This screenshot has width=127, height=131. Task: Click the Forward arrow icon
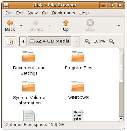pos(35,23)
